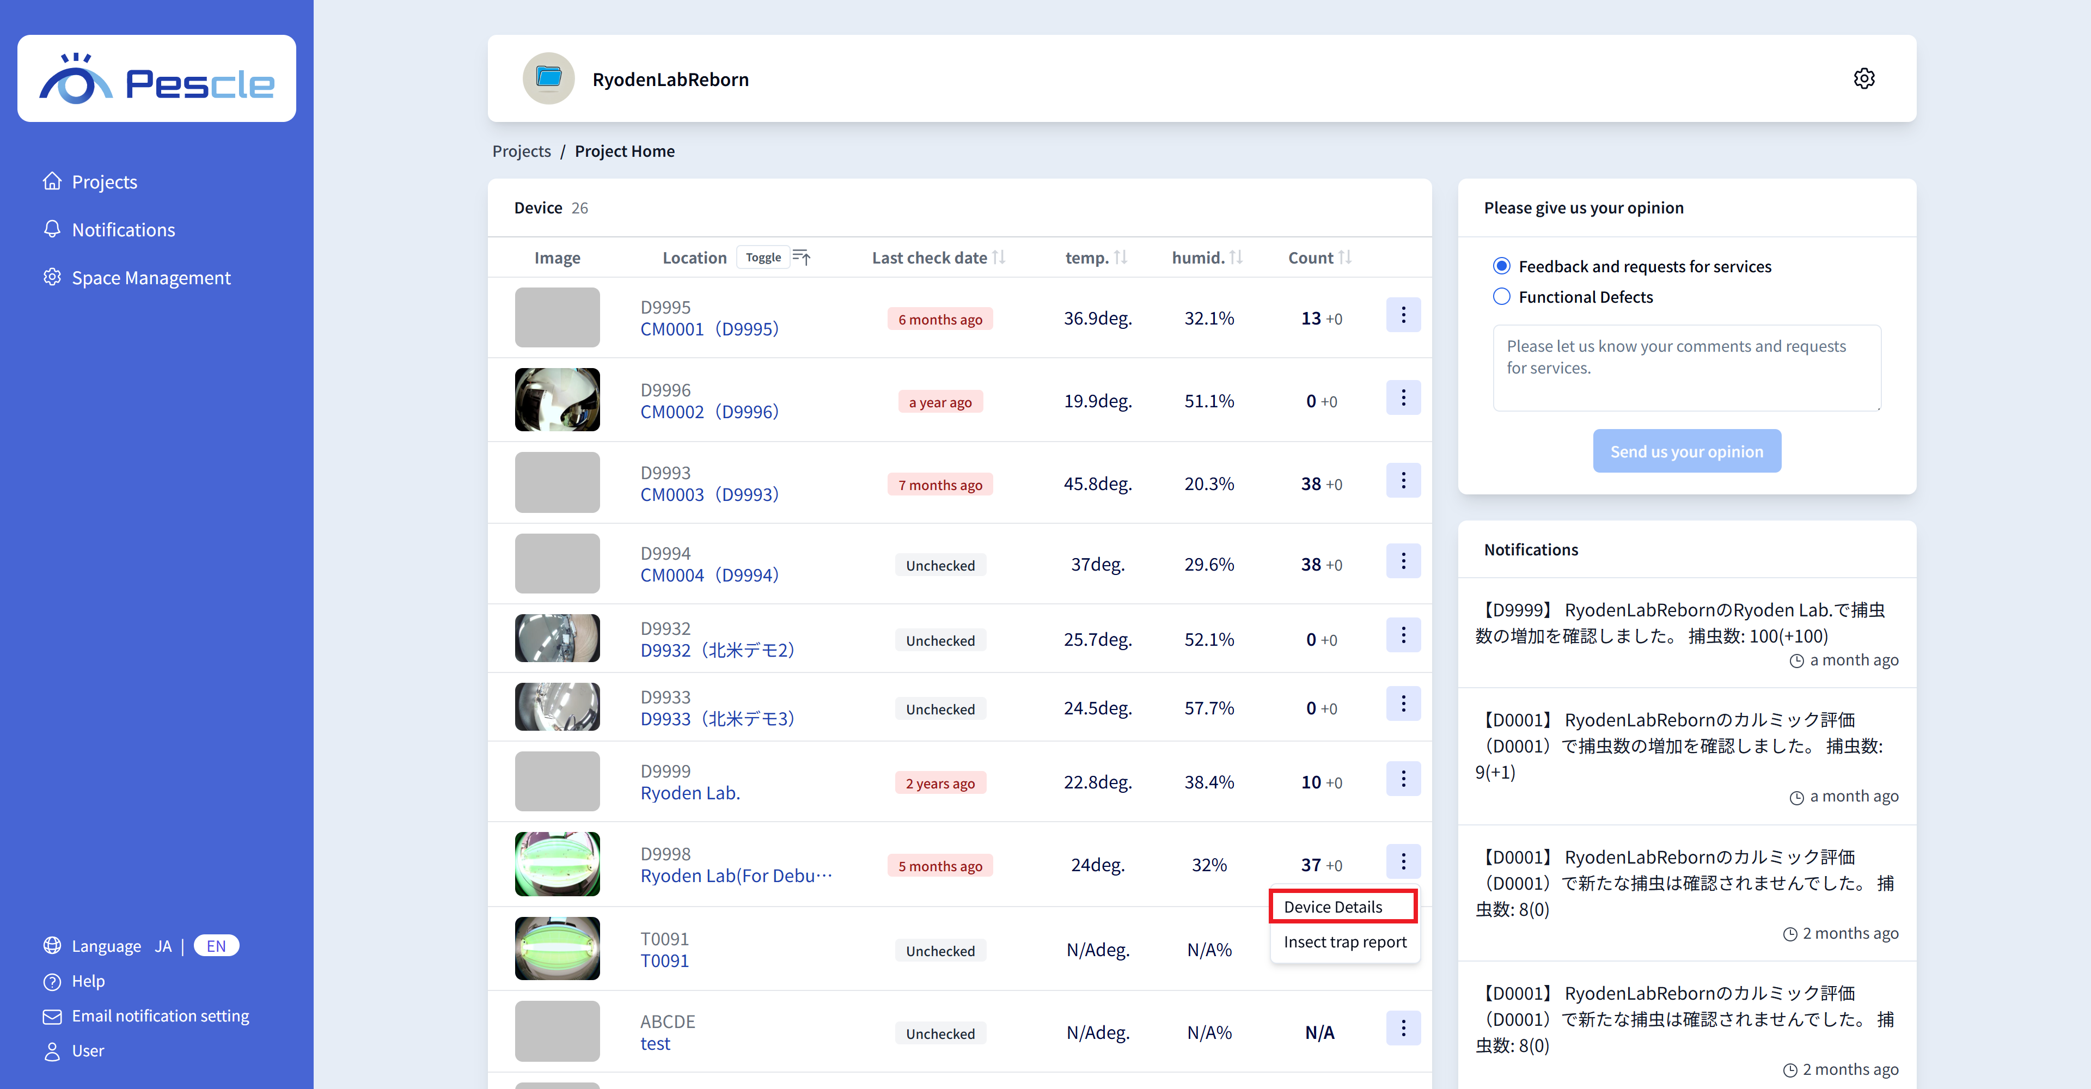Open project settings gear icon

[1864, 79]
